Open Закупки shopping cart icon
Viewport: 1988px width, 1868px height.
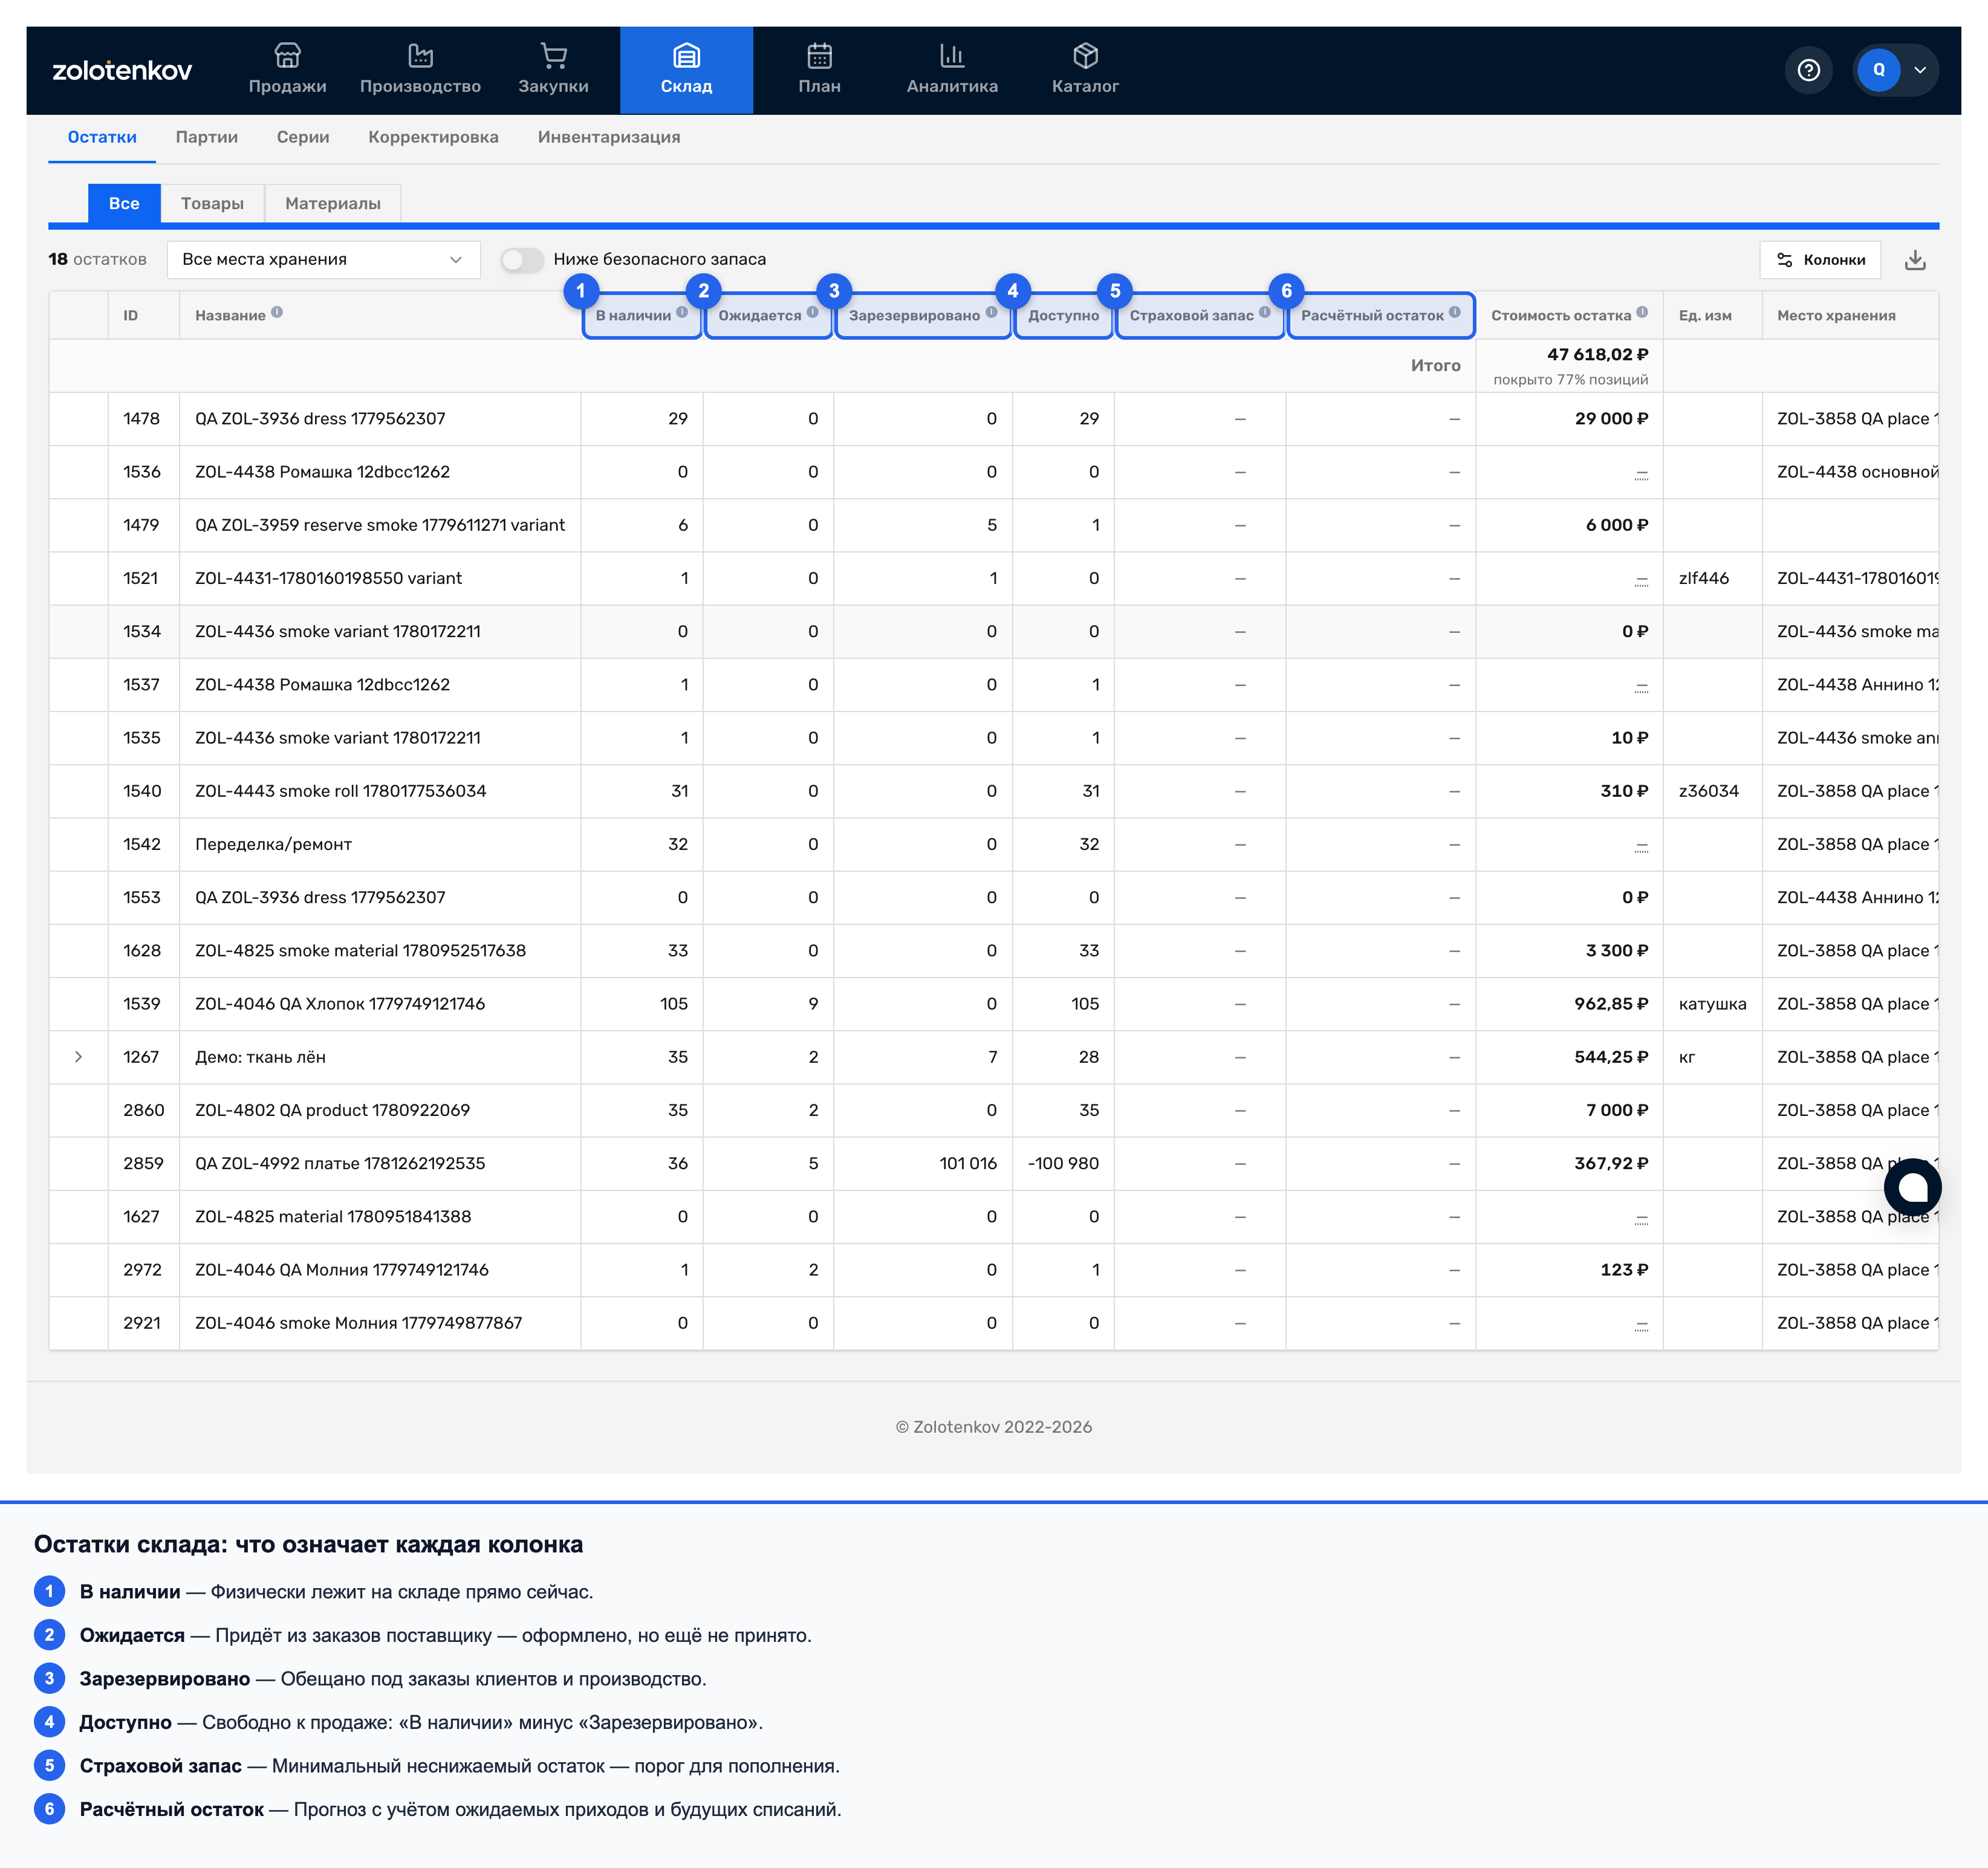553,55
